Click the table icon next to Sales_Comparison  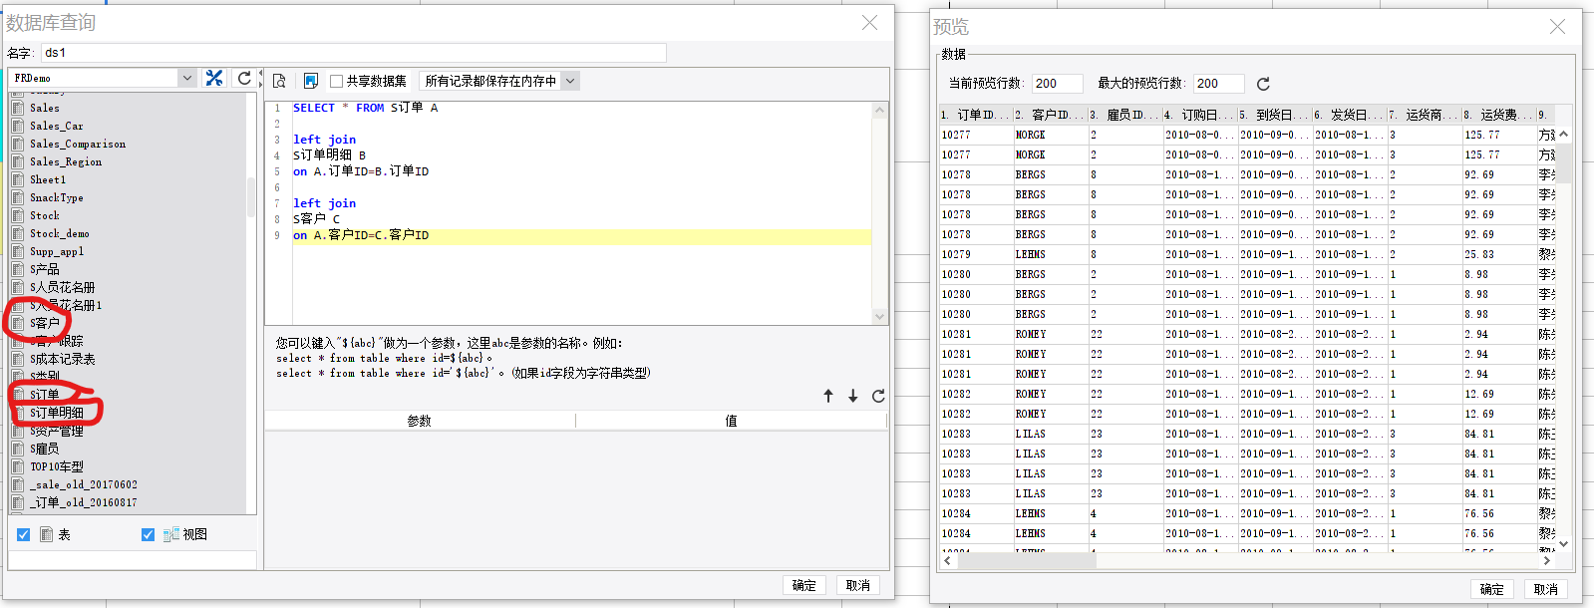18,144
